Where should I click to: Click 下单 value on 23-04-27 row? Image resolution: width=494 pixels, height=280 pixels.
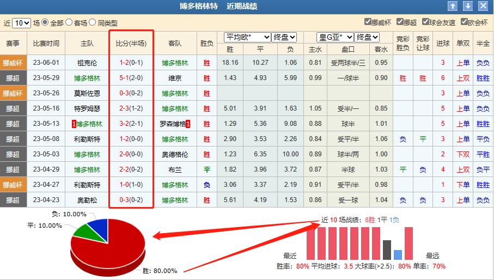coord(463,185)
